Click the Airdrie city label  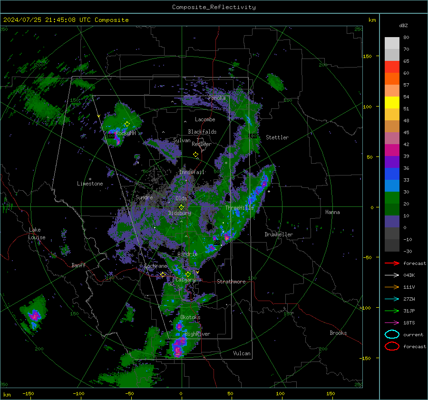[x=187, y=254]
